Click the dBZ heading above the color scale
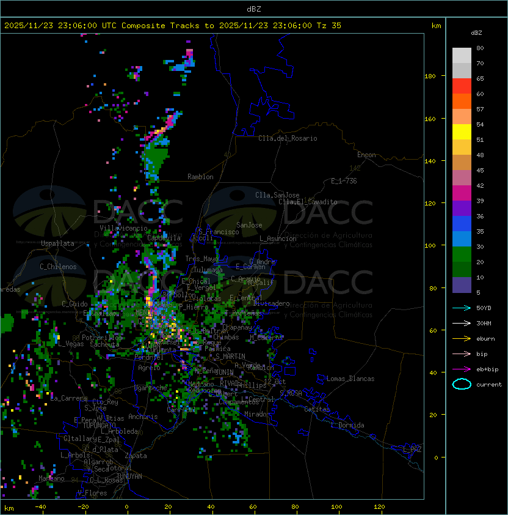 point(476,33)
